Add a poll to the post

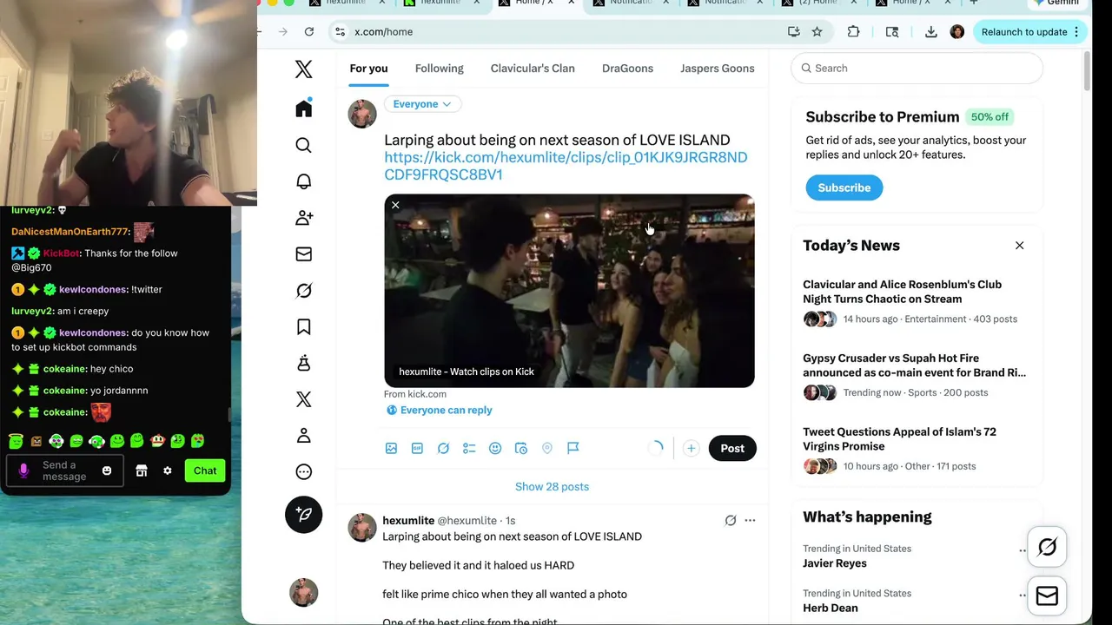[x=469, y=448]
